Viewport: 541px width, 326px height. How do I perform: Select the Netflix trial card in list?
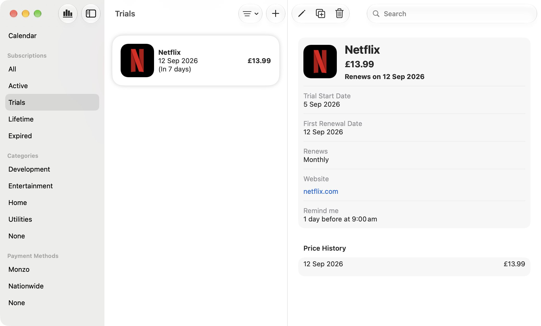196,61
